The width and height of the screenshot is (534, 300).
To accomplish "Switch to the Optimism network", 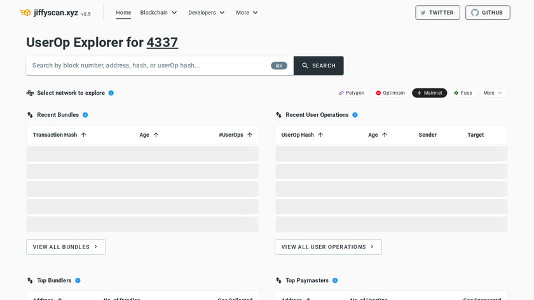I will click(x=390, y=93).
